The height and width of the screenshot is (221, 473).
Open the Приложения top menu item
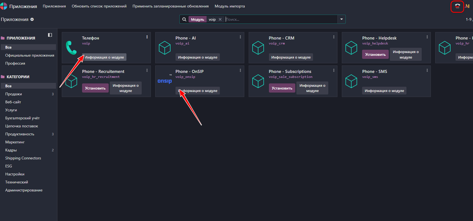click(54, 6)
